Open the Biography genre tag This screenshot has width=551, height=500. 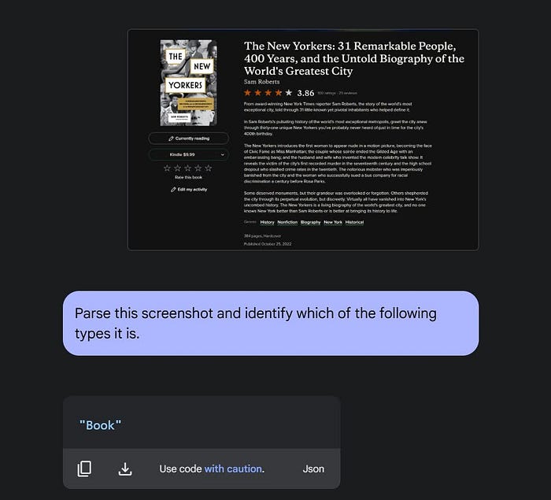[x=311, y=222]
